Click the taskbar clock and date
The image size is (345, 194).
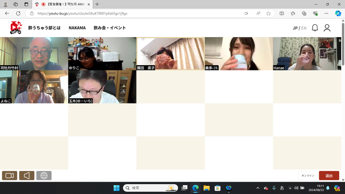(316, 188)
